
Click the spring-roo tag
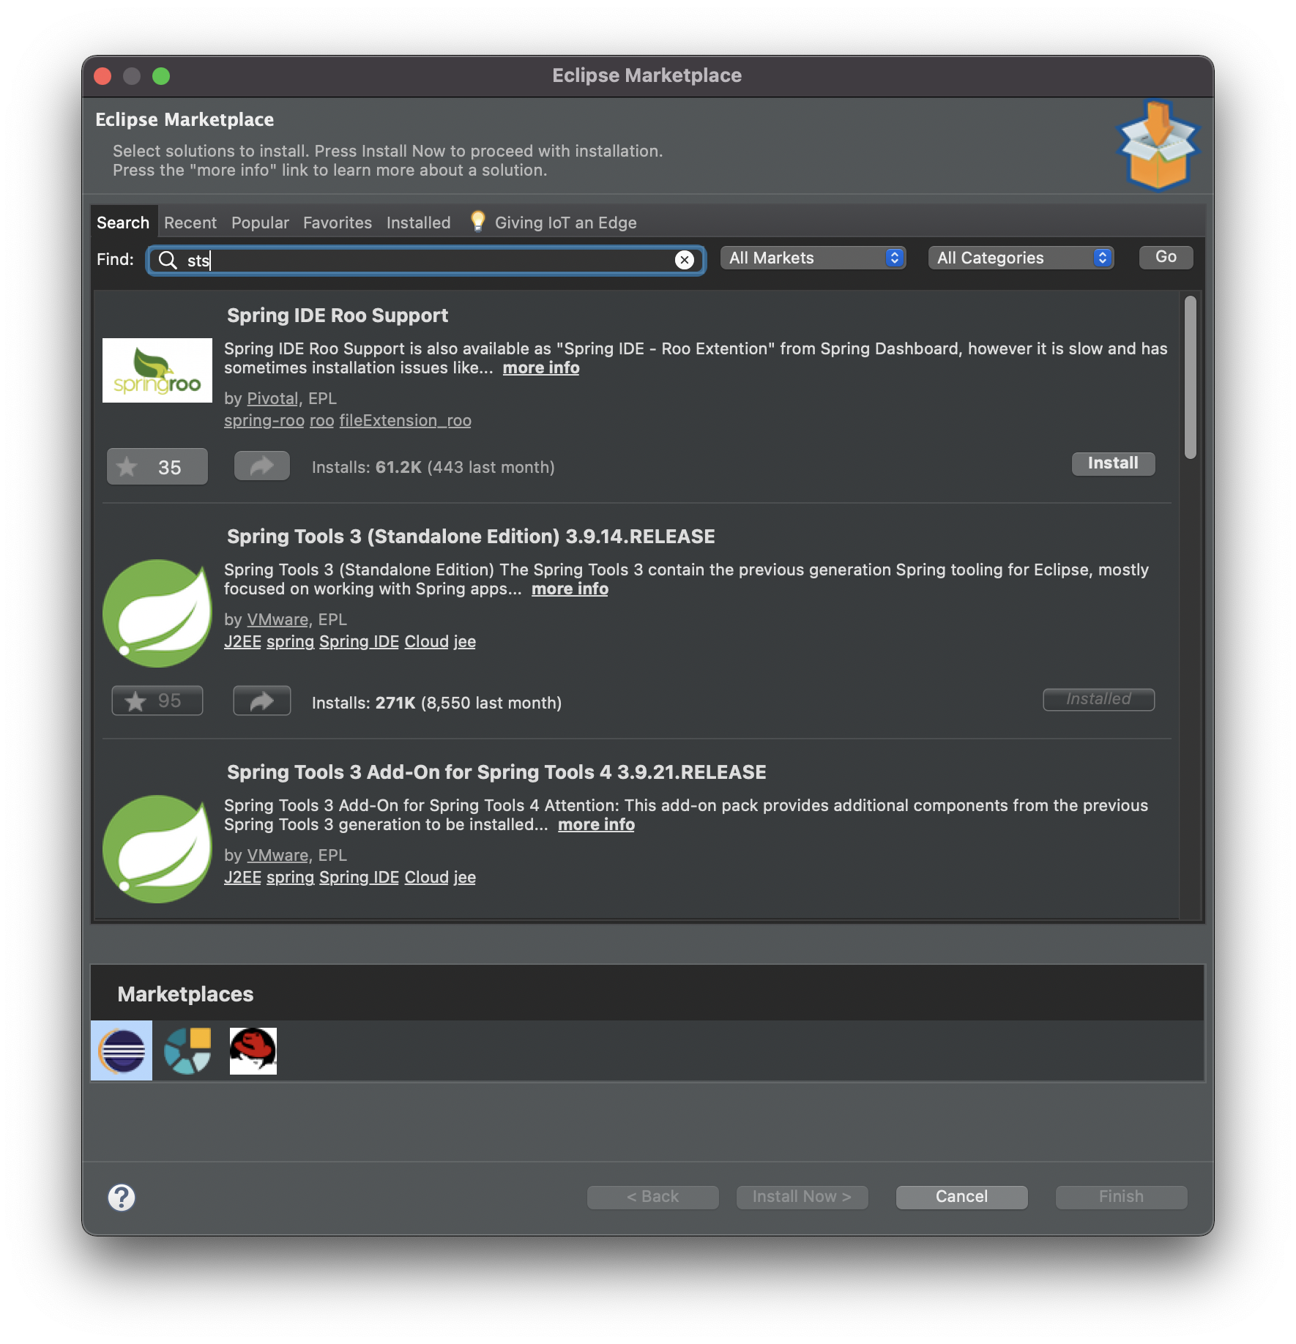pos(264,420)
